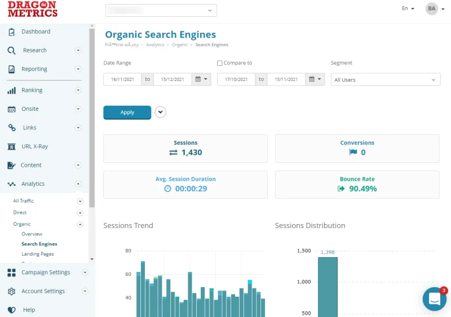Open the En language dropdown

click(408, 8)
